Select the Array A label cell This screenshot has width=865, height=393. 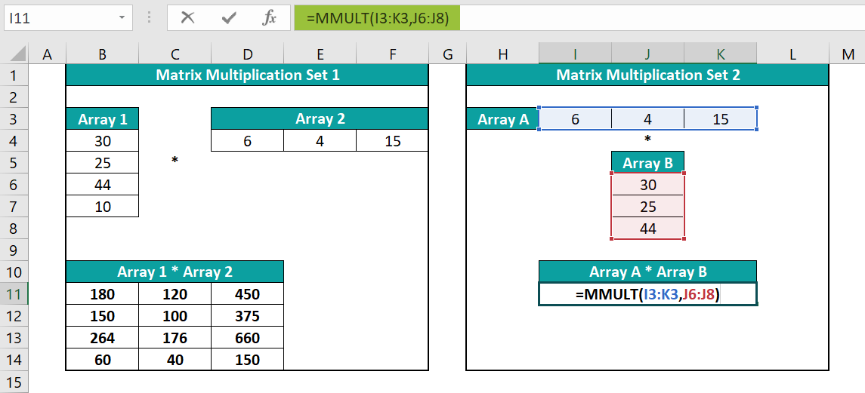(502, 118)
